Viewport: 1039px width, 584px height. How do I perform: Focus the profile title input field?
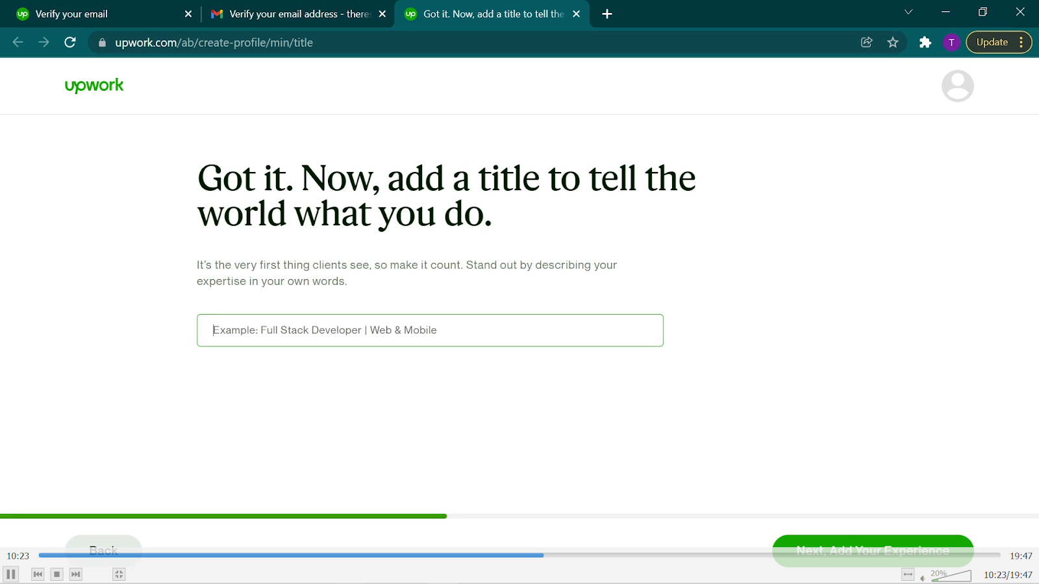pos(430,330)
